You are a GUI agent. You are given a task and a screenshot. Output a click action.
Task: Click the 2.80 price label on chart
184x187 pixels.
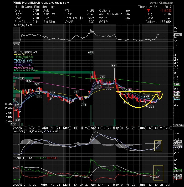(x=98, y=88)
